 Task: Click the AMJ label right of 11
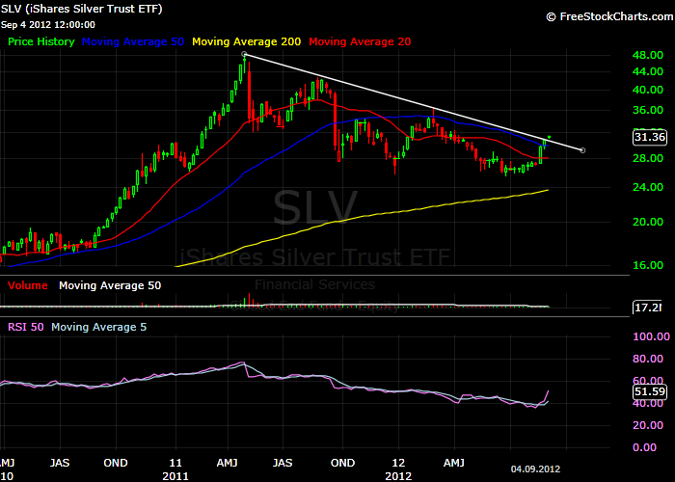tap(227, 463)
